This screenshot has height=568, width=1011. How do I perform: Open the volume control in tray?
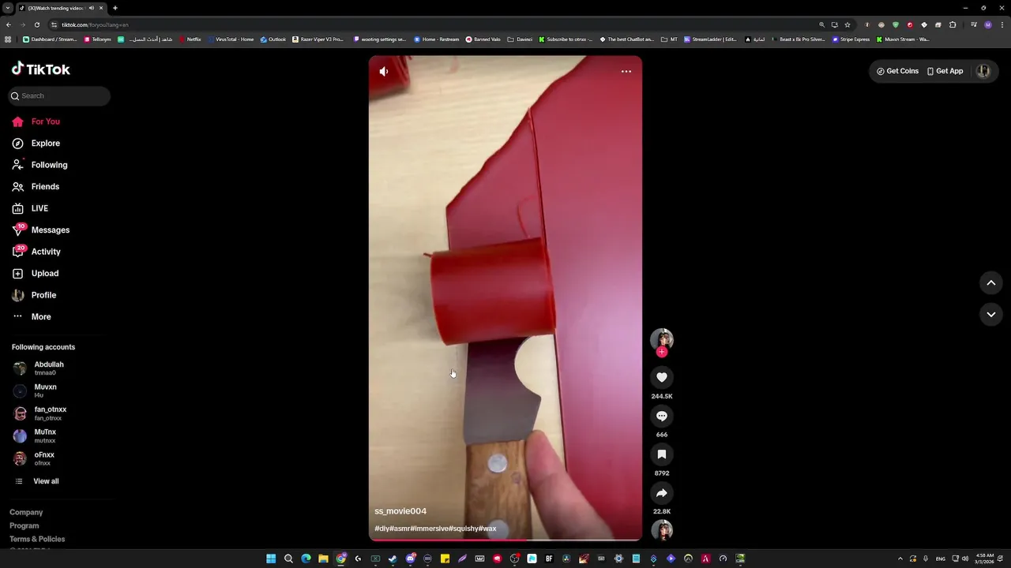click(x=965, y=559)
